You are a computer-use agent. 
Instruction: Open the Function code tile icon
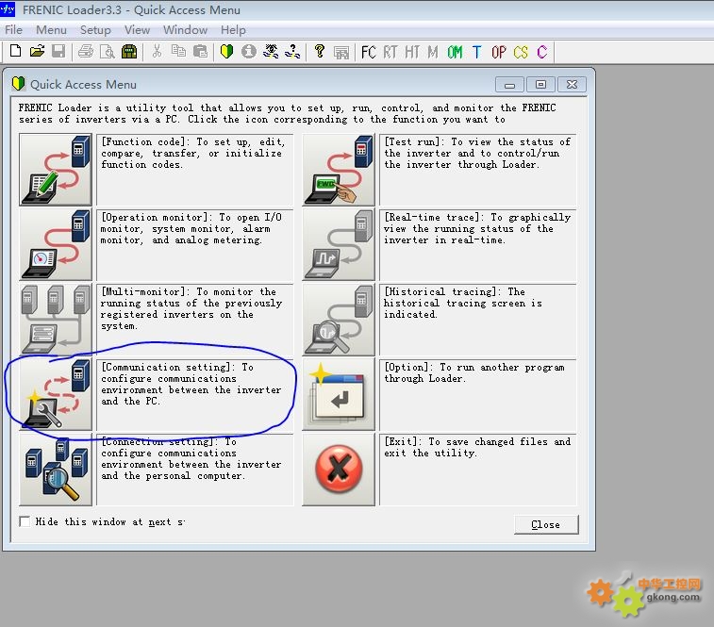point(56,170)
